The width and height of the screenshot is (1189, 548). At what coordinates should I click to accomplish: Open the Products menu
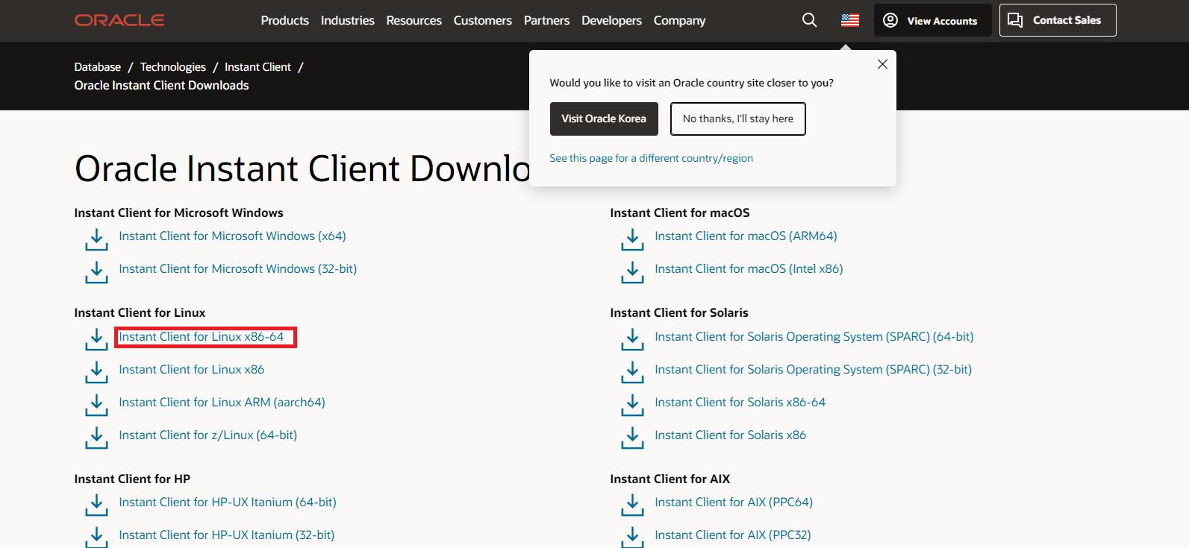(284, 20)
